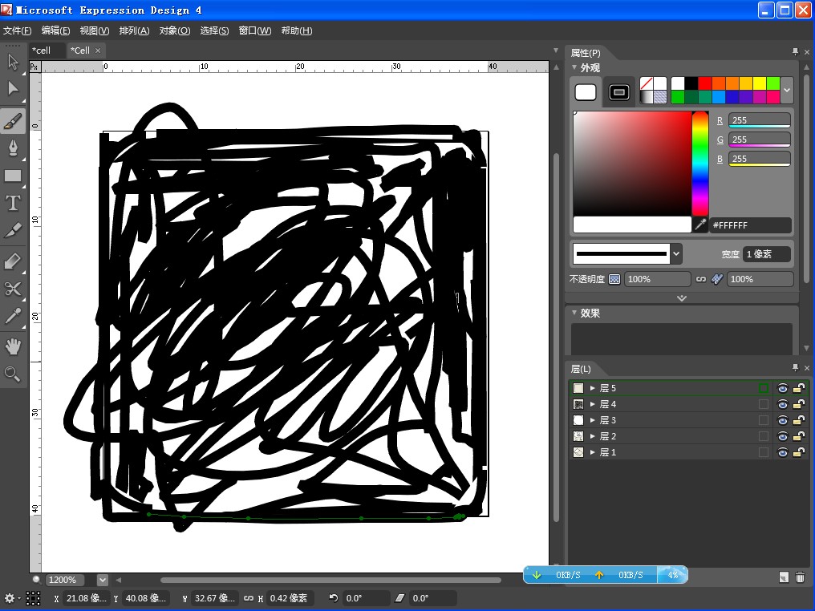
Task: Click the hue spectrum slider
Action: 700,164
